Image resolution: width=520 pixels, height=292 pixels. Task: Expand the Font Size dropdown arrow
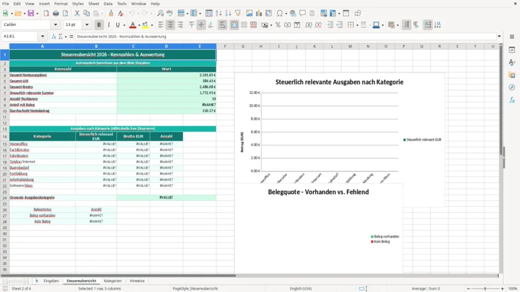click(x=87, y=24)
